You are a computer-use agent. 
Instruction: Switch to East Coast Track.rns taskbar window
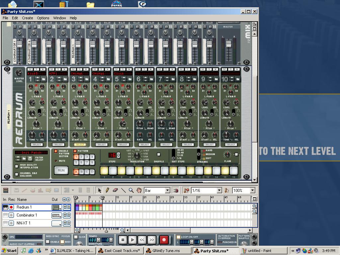[x=120, y=251]
